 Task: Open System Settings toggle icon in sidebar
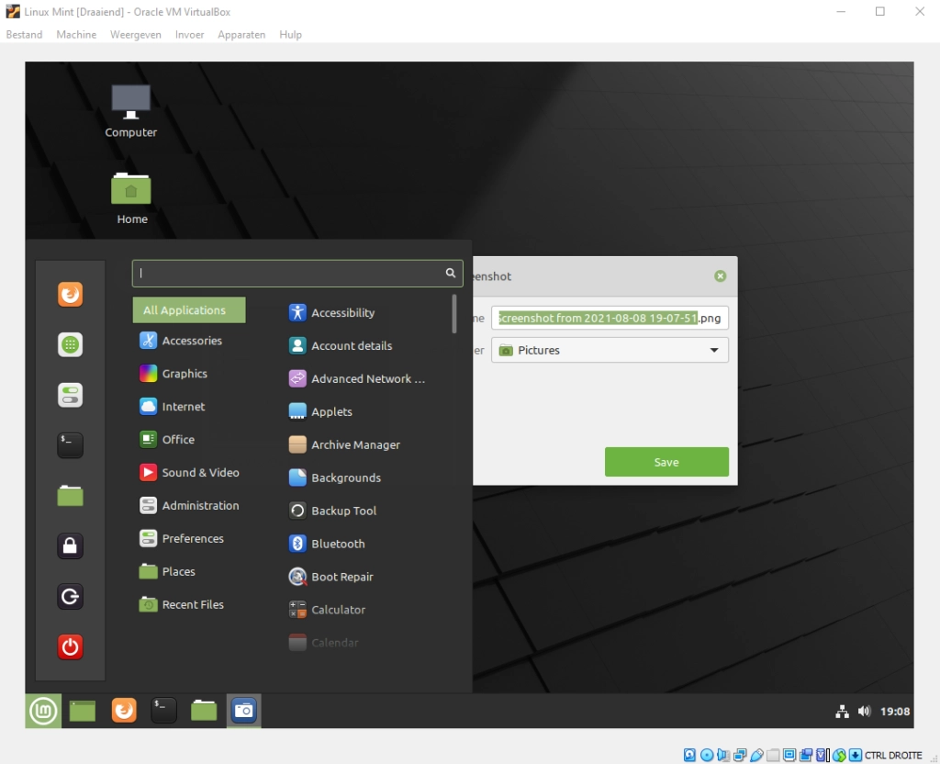tap(71, 396)
